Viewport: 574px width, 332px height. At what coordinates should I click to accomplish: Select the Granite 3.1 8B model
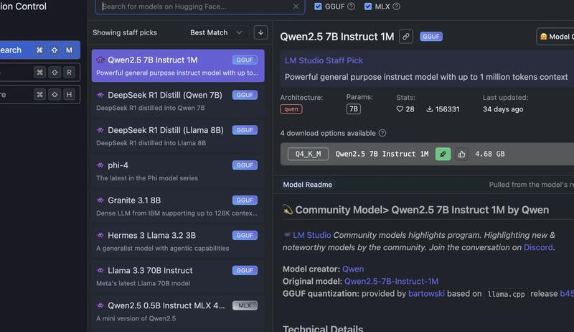coord(178,206)
